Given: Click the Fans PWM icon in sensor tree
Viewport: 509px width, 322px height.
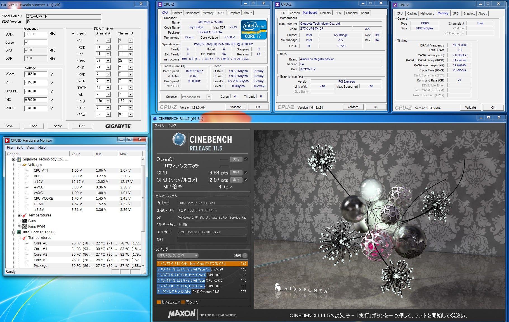Looking at the screenshot, I should coord(25,227).
